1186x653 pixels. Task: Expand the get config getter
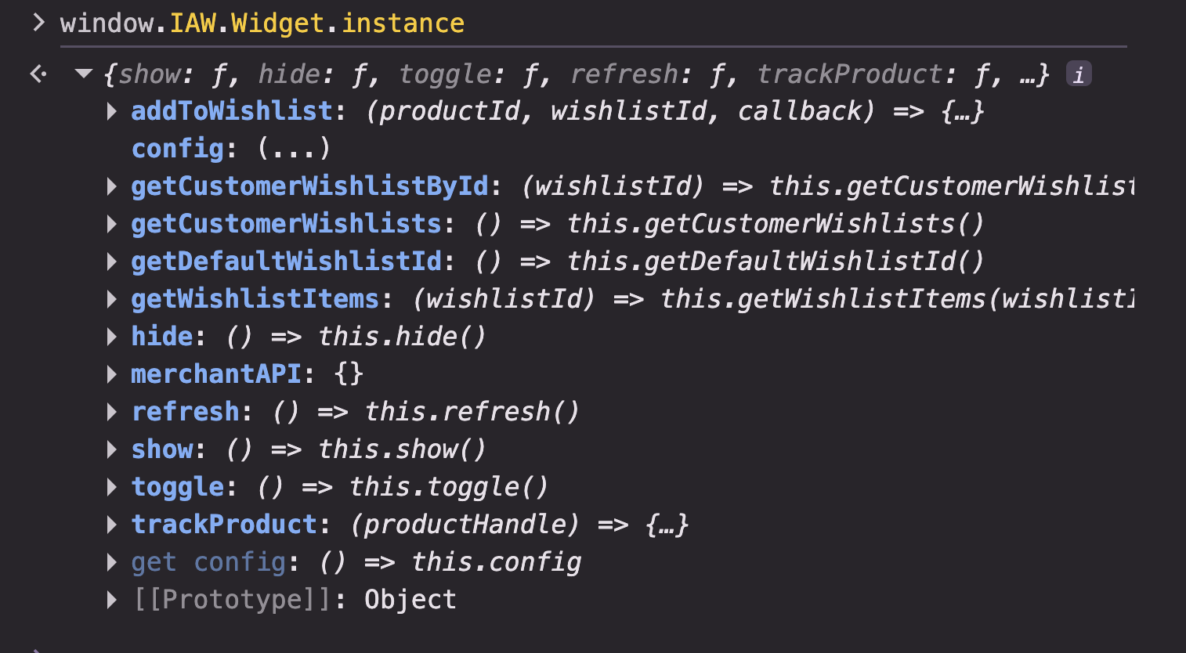(112, 562)
